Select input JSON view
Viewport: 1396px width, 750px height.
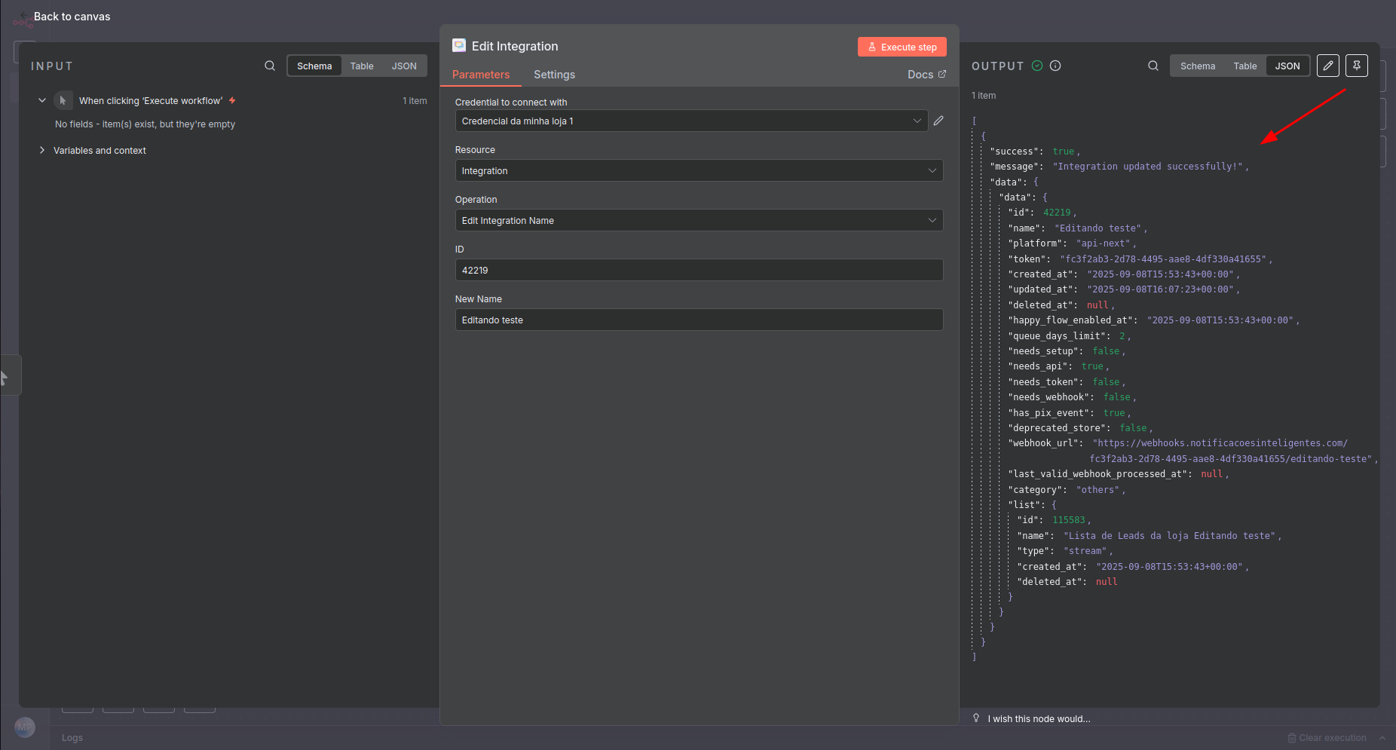404,66
